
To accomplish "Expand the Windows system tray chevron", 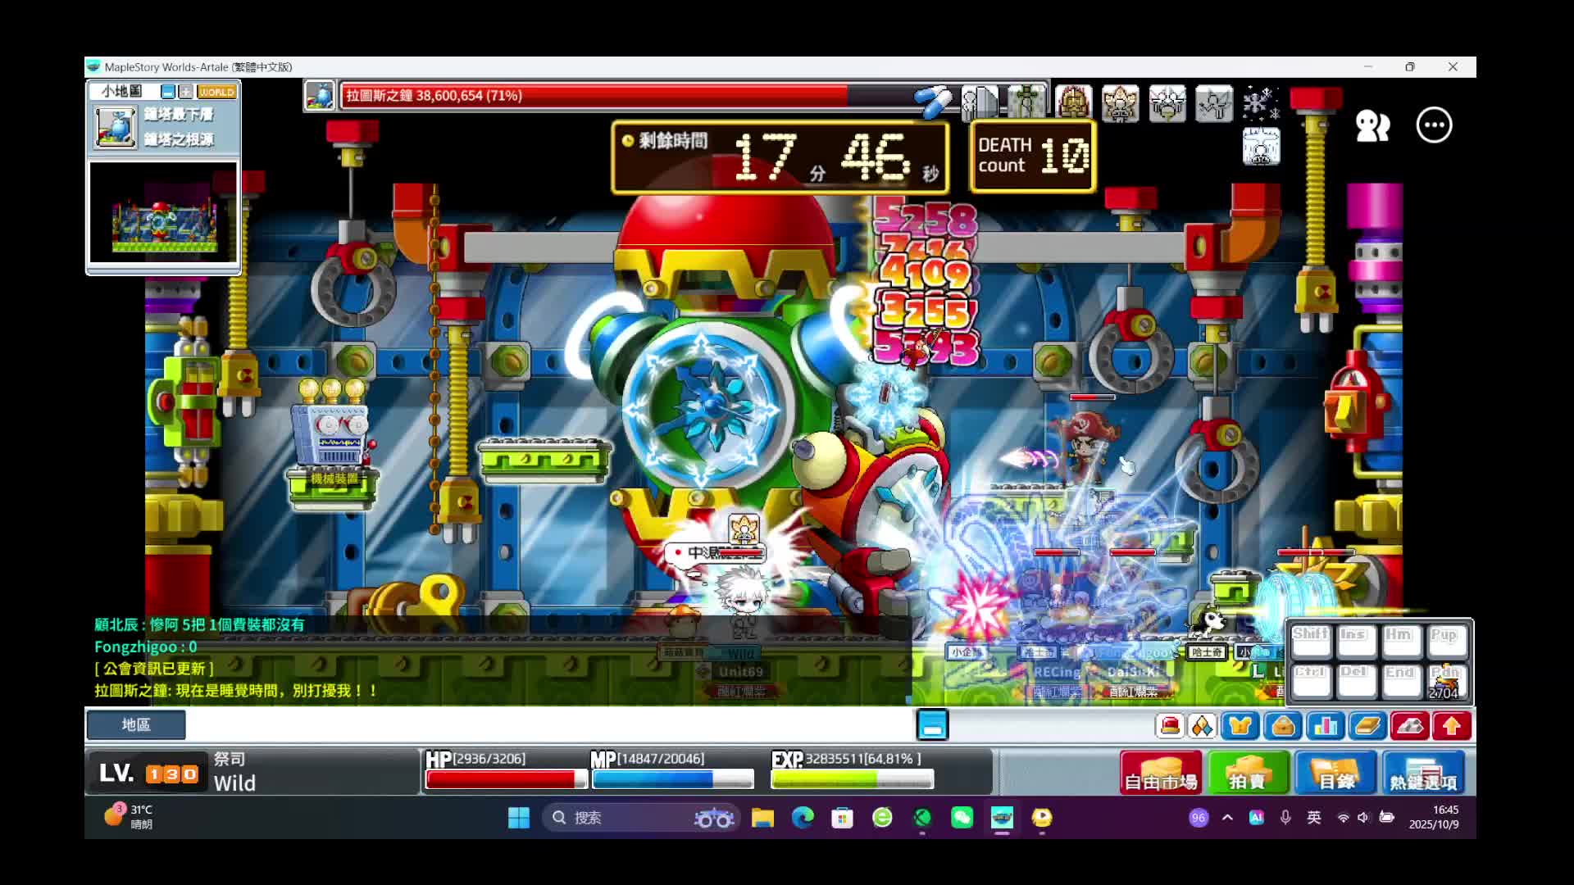I will (x=1227, y=818).
